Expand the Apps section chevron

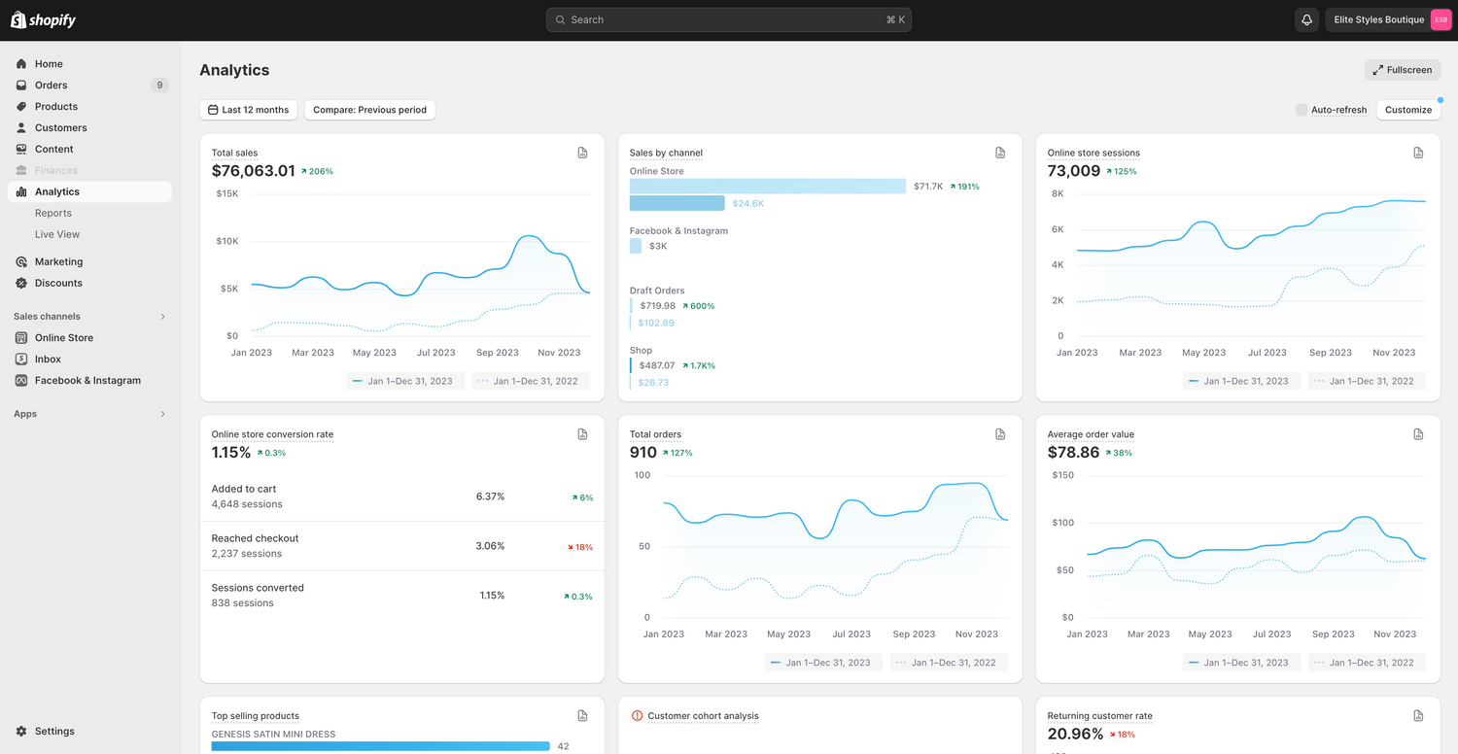click(x=162, y=414)
